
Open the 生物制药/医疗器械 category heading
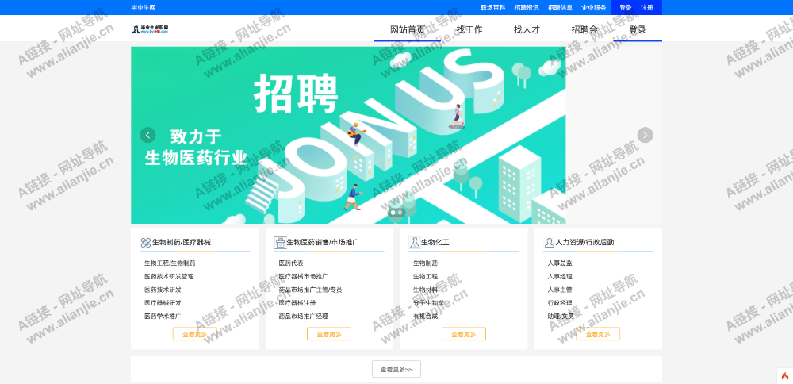coord(182,242)
